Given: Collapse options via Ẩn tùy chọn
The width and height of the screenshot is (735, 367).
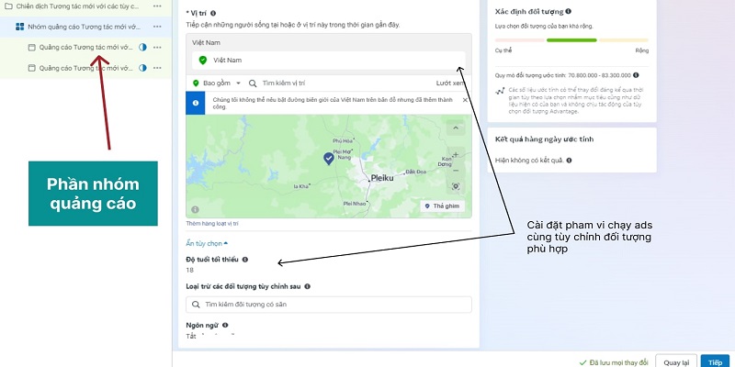Looking at the screenshot, I should pos(207,243).
